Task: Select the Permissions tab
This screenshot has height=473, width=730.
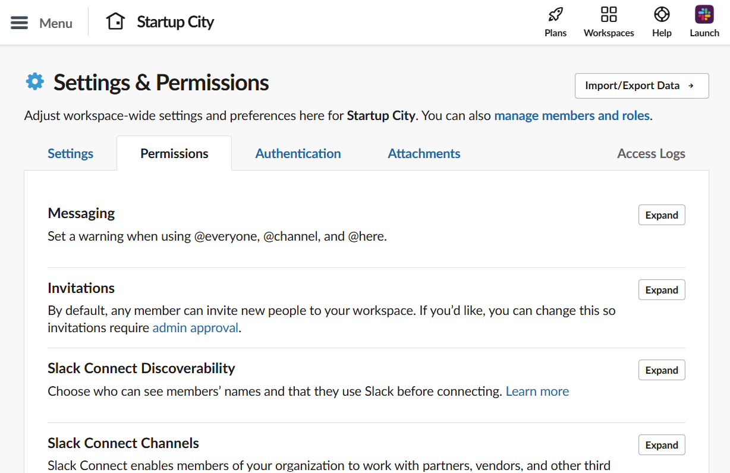Action: 174,153
